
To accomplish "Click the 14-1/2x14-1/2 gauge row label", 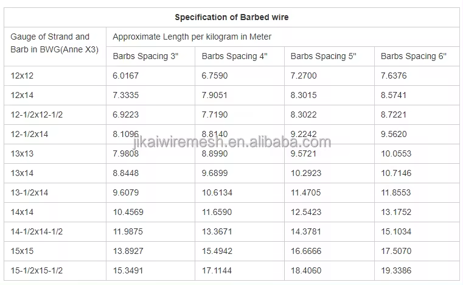I will pyautogui.click(x=37, y=232).
